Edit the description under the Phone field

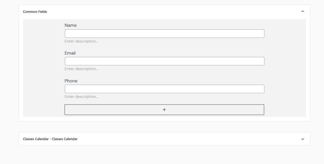tap(81, 97)
